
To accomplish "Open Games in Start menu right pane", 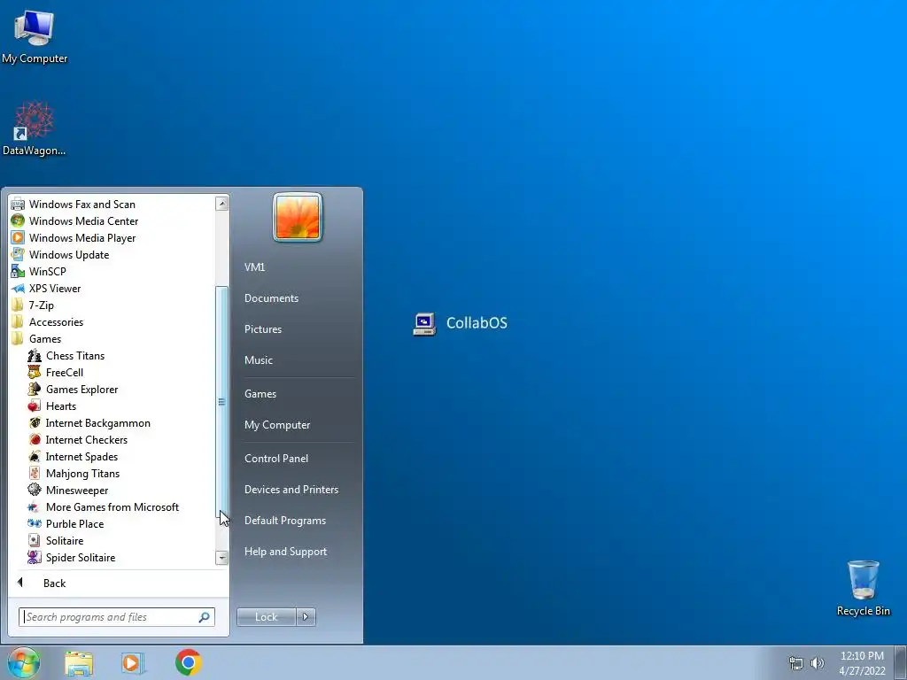I will [x=260, y=394].
